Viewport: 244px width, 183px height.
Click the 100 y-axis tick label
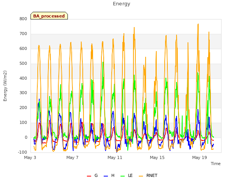23,123
